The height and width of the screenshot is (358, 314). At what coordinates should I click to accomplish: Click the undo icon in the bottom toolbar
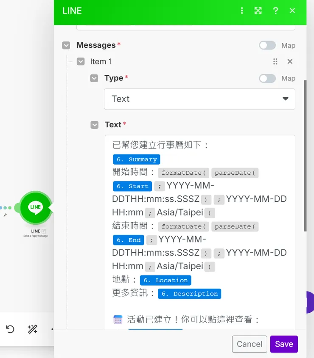(10, 329)
